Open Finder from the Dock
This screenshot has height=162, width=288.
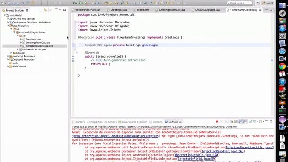pos(282,5)
